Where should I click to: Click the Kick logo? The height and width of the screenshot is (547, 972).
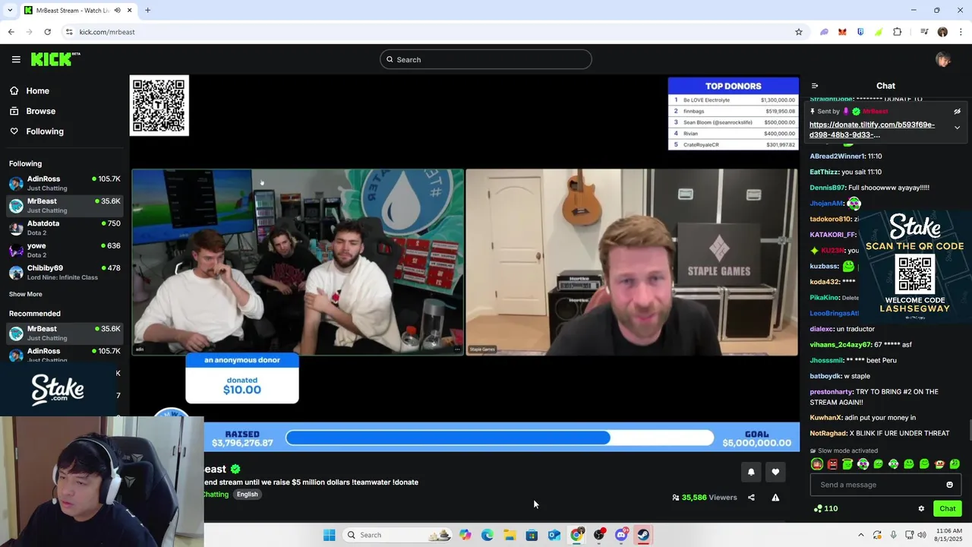(55, 59)
